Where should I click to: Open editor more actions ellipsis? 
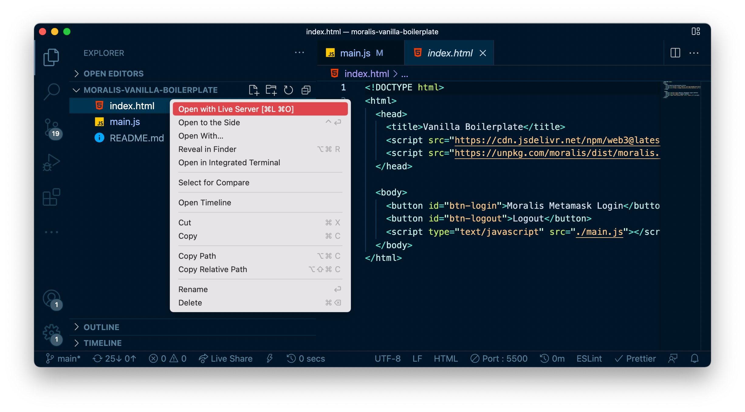694,53
